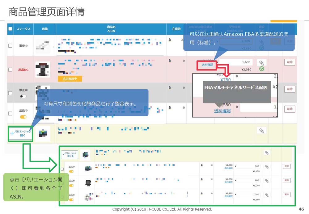This screenshot has width=309, height=214.
Task: Open the thumbnail in the バリエーション開く row
Action: coord(43,134)
